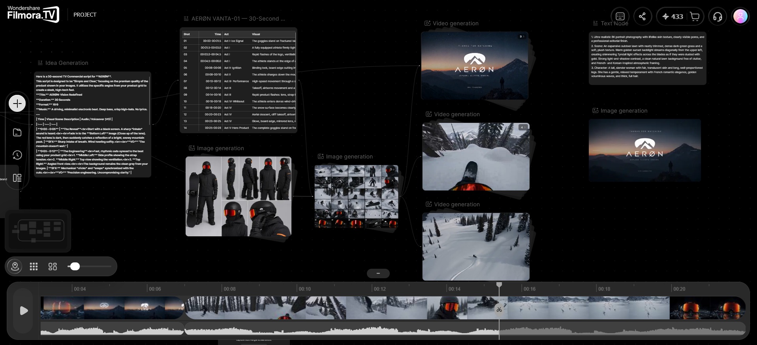Select the Text Node title label
This screenshot has width=757, height=345.
614,23
